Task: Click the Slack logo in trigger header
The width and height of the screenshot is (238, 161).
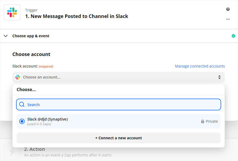Action: pos(12,12)
